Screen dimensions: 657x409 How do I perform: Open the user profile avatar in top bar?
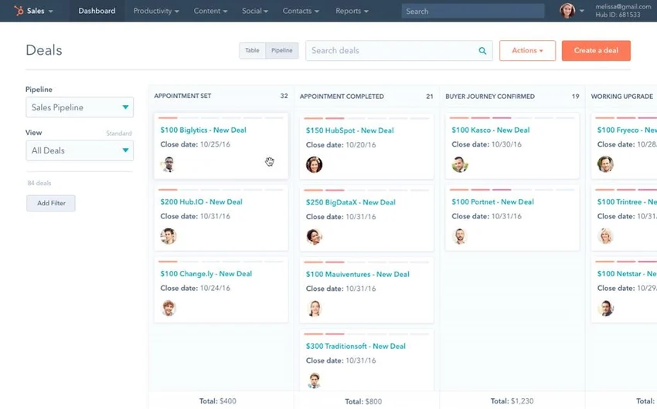567,11
